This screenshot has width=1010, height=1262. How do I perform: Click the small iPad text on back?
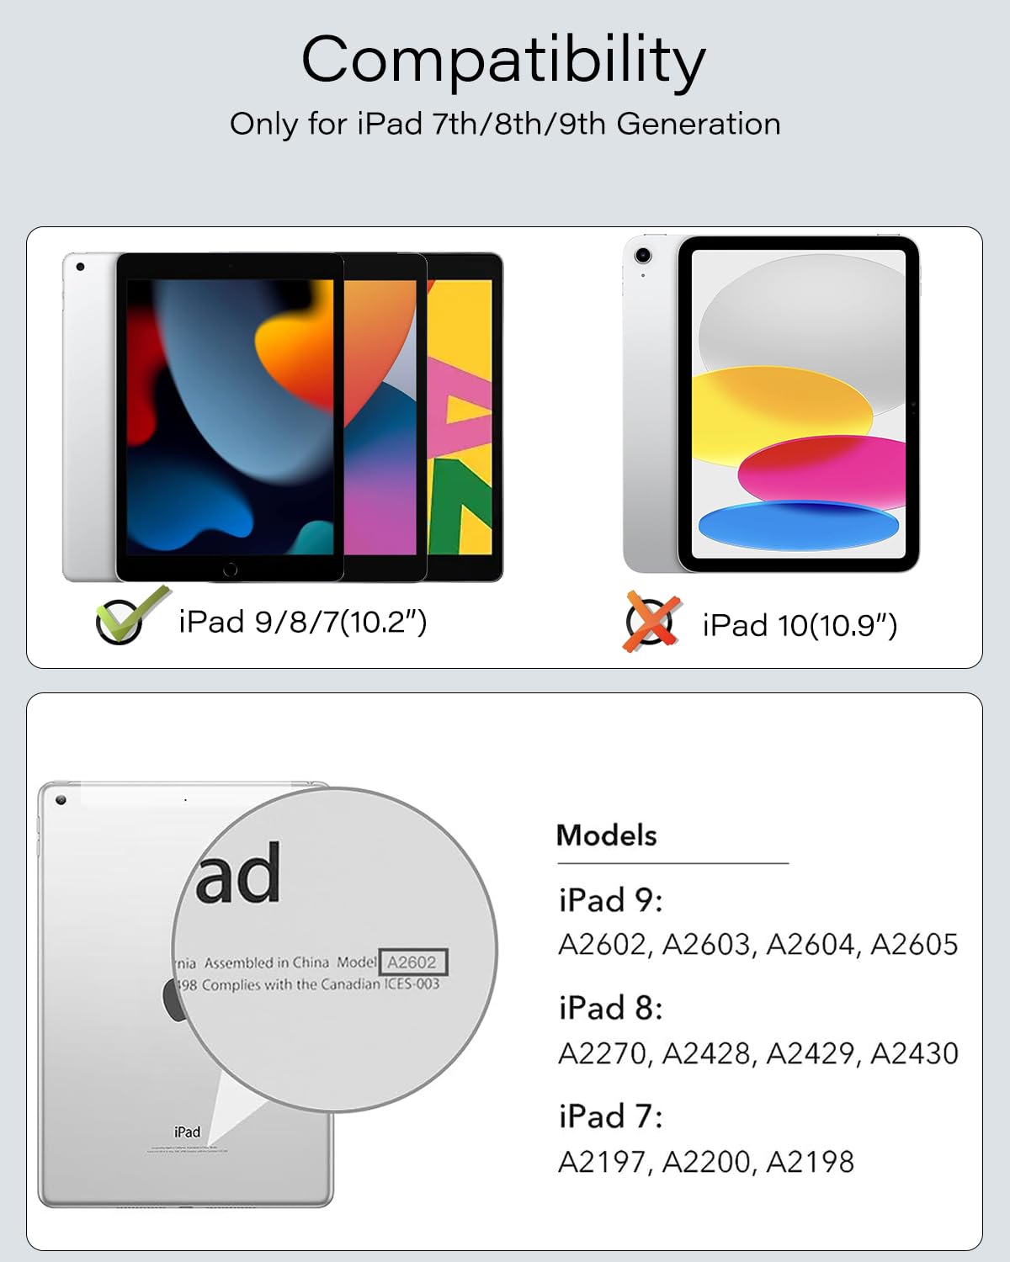pyautogui.click(x=188, y=1132)
